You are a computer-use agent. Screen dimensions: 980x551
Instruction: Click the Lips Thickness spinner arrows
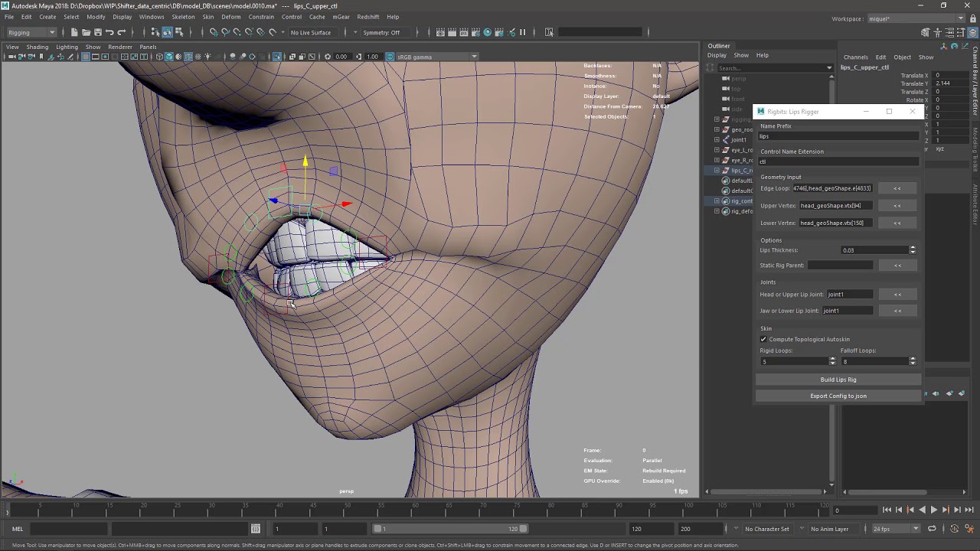coord(912,250)
